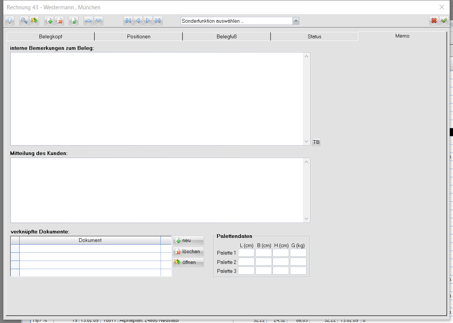
Task: Confirm the invoice with green checkmark icon
Action: (444, 21)
